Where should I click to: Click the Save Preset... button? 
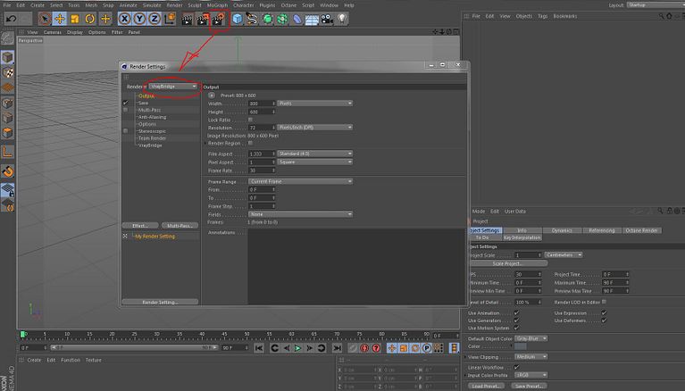(529, 387)
